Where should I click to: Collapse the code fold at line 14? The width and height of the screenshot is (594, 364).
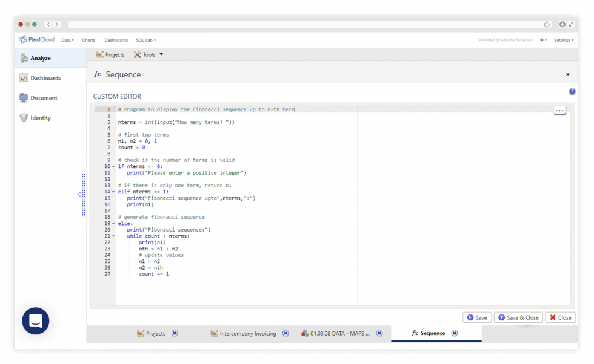click(113, 192)
